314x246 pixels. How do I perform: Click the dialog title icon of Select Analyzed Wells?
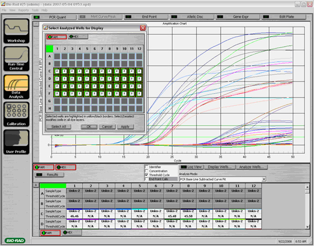(x=46, y=28)
